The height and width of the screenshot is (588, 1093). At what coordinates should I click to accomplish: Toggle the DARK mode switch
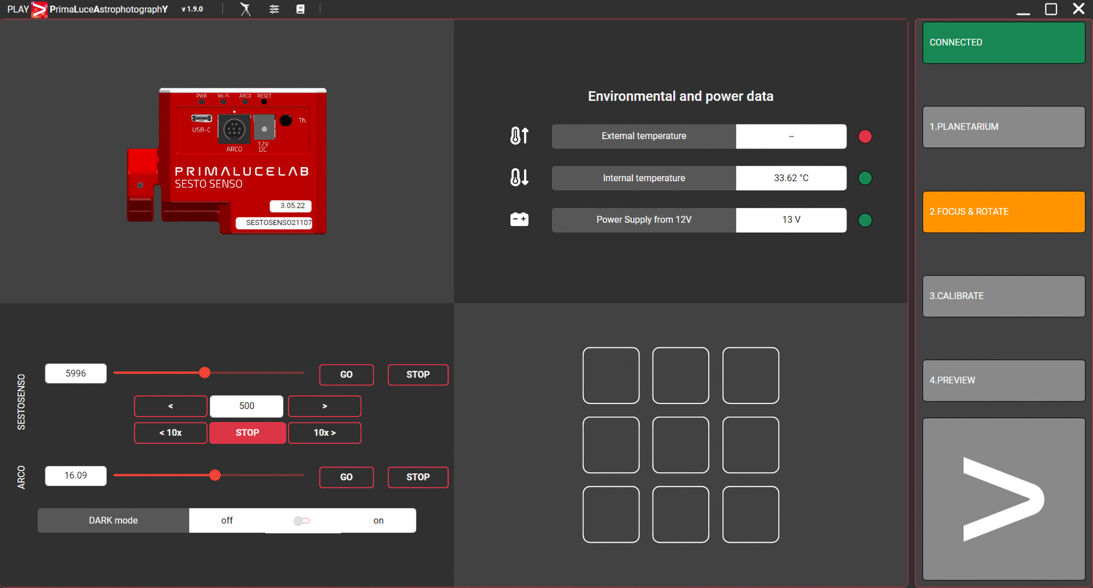[302, 521]
